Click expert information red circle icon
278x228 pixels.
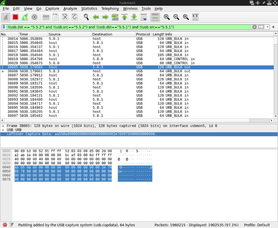pyautogui.click(x=5, y=225)
